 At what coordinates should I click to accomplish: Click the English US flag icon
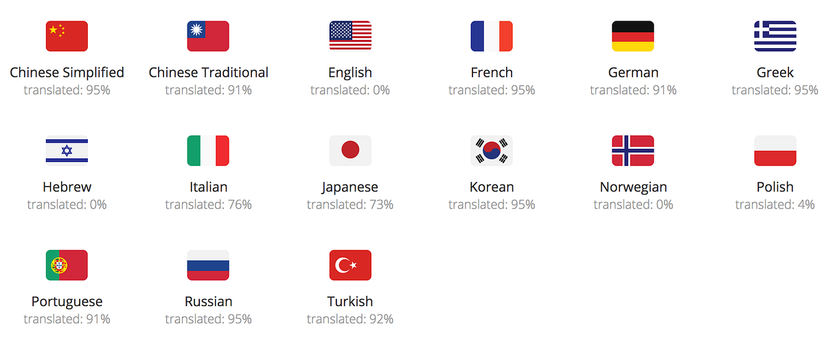350,36
